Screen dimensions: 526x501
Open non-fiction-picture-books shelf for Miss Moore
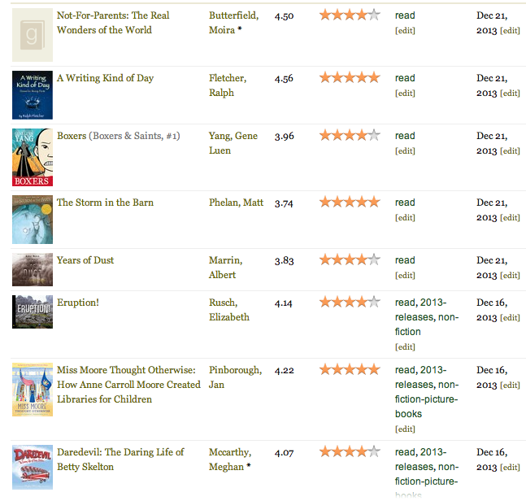tap(427, 399)
